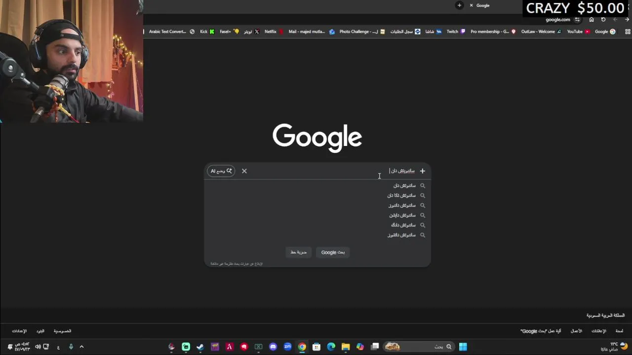The width and height of the screenshot is (632, 355).
Task: Go to browser home page icon
Action: (x=592, y=20)
